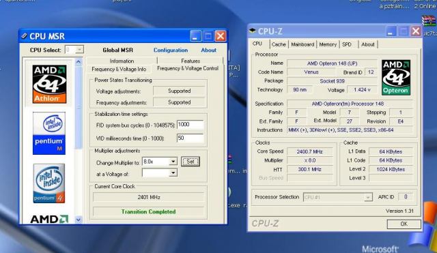The image size is (437, 253).
Task: Click Voltage adjustments Supported value
Action: (179, 91)
